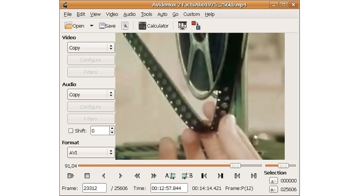Jump to next keyframe

(x=154, y=176)
